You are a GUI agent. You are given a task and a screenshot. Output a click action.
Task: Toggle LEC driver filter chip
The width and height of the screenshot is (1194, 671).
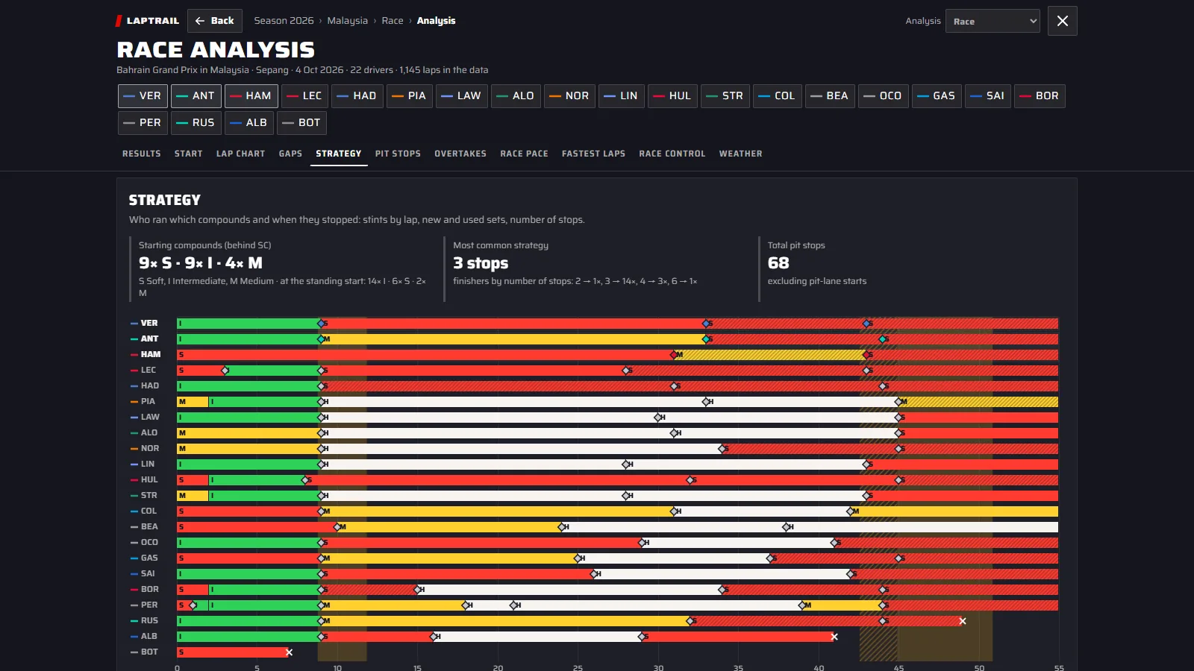click(304, 96)
